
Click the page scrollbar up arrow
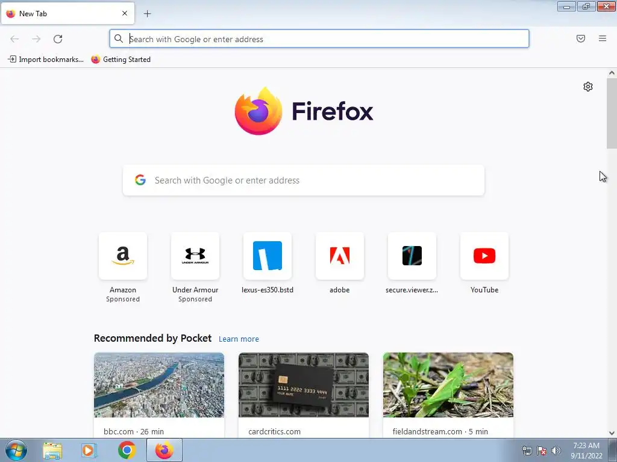coord(612,73)
